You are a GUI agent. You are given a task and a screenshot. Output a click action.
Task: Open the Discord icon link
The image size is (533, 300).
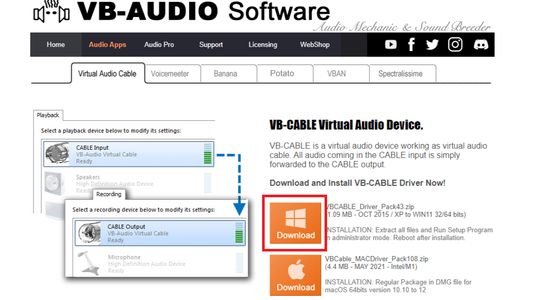tap(481, 45)
